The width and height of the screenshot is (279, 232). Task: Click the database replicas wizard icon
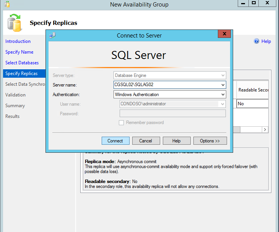15,23
